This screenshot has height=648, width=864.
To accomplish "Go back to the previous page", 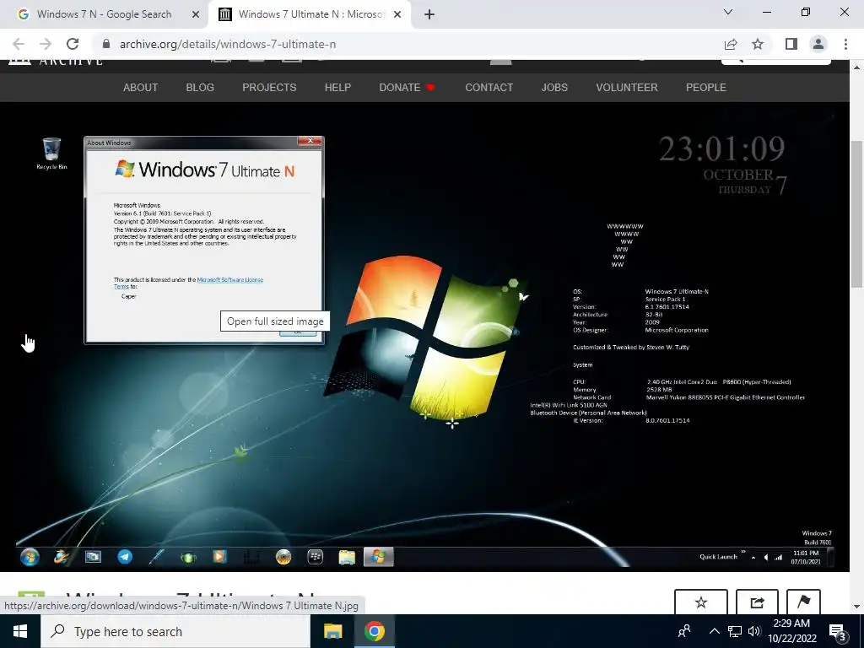I will point(19,44).
